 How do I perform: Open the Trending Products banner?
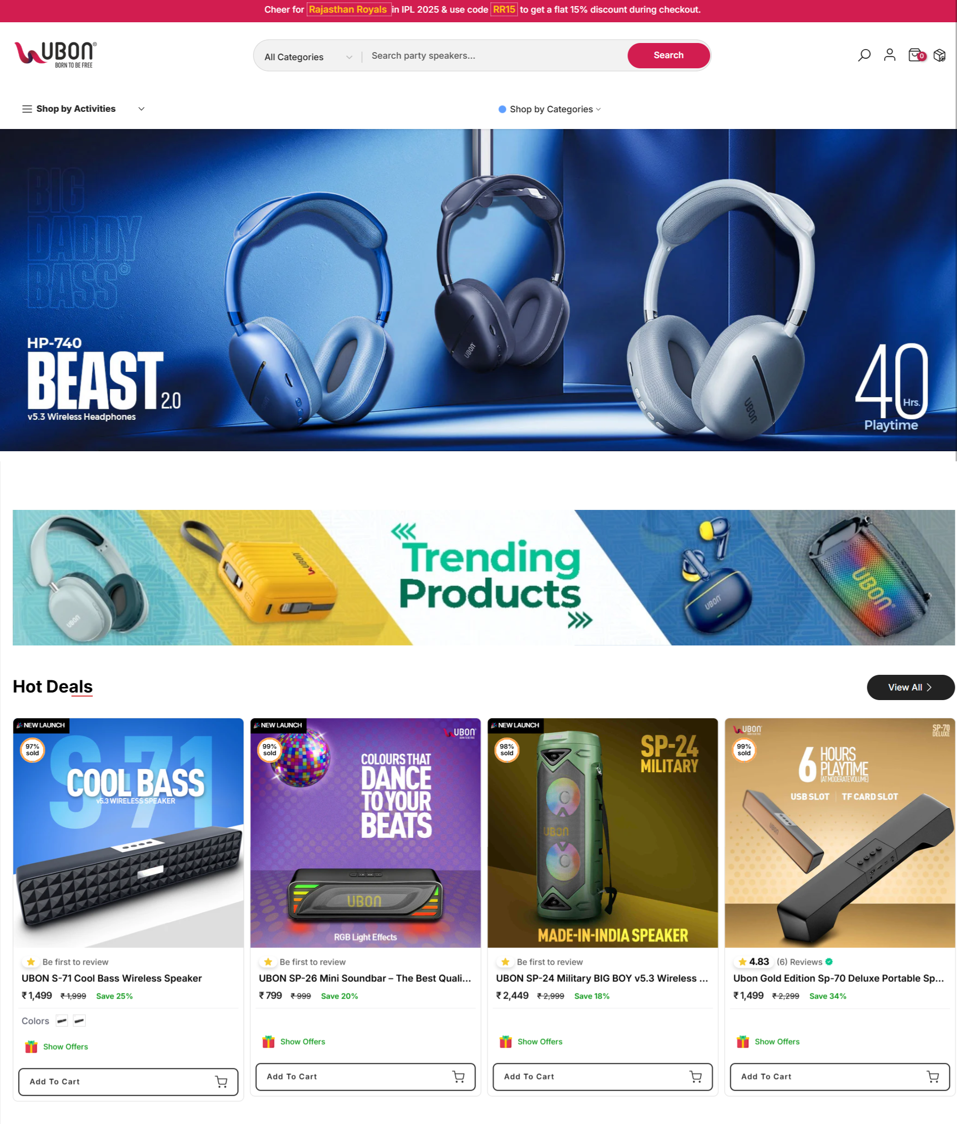(x=483, y=578)
